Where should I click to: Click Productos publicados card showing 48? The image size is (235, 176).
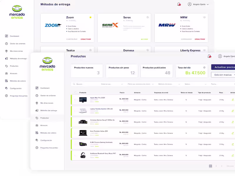(x=157, y=71)
